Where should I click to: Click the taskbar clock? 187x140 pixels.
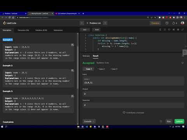tap(178, 127)
